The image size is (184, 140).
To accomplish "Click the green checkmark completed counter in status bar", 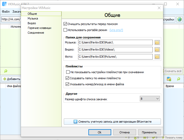I will coord(154,138).
